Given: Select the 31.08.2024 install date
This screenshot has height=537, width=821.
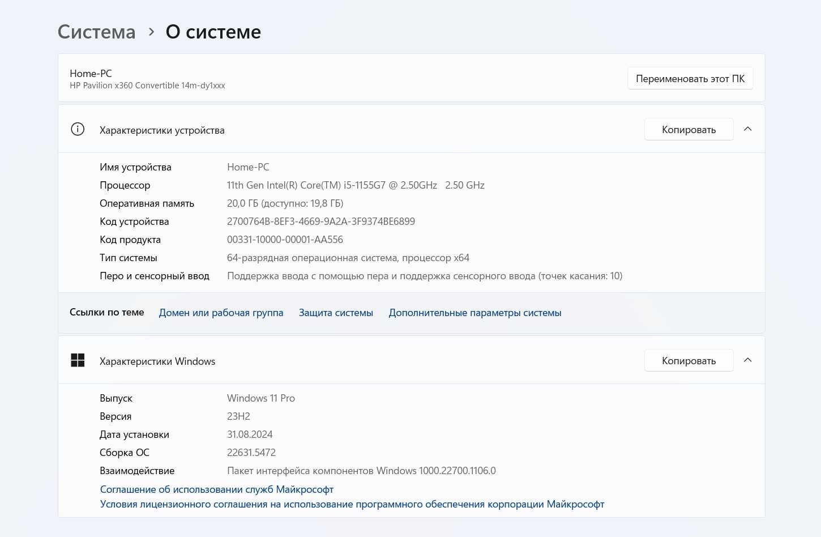Looking at the screenshot, I should 250,434.
